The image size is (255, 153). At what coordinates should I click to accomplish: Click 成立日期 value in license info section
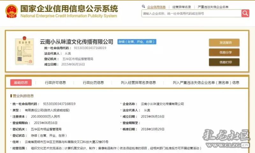[x=153, y=117]
